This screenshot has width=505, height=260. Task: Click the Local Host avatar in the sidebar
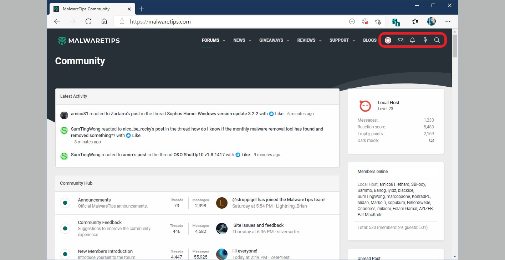(365, 106)
